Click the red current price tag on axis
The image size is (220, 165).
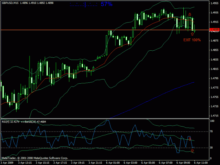click(x=214, y=30)
